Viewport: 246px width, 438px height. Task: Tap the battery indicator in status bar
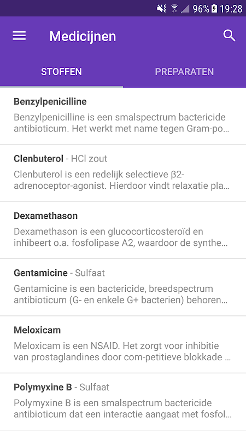[214, 9]
